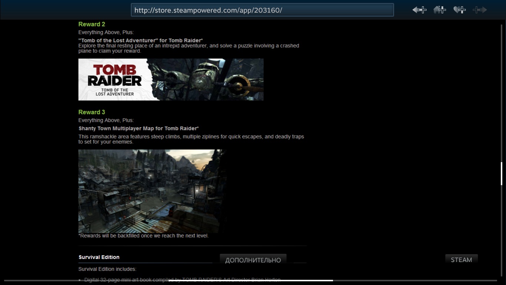
Task: Click the Reward 3 heading
Action: (92, 112)
